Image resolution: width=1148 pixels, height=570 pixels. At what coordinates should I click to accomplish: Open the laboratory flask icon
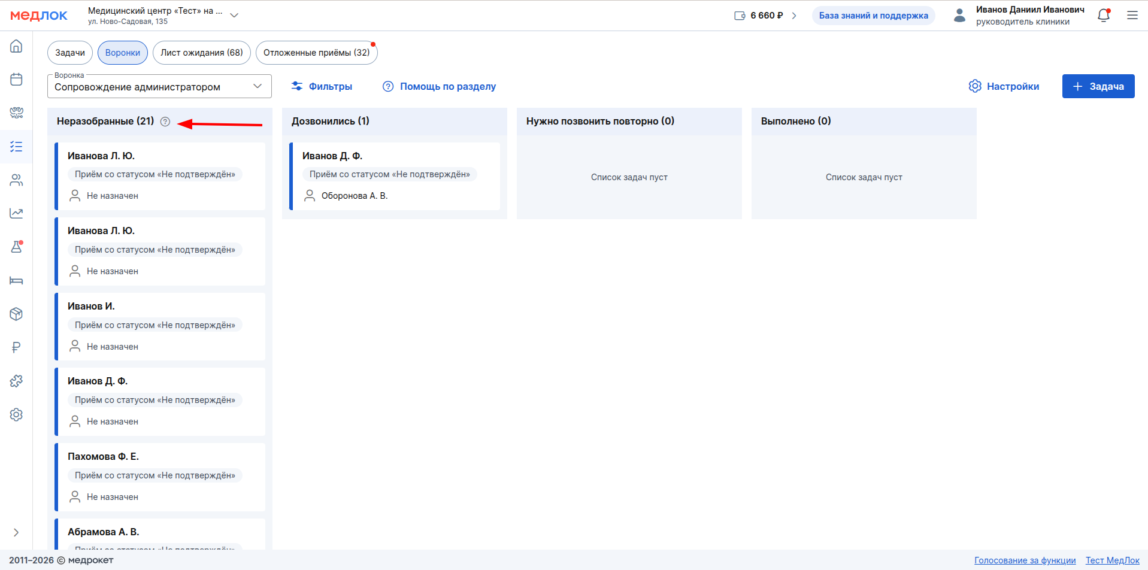point(16,247)
